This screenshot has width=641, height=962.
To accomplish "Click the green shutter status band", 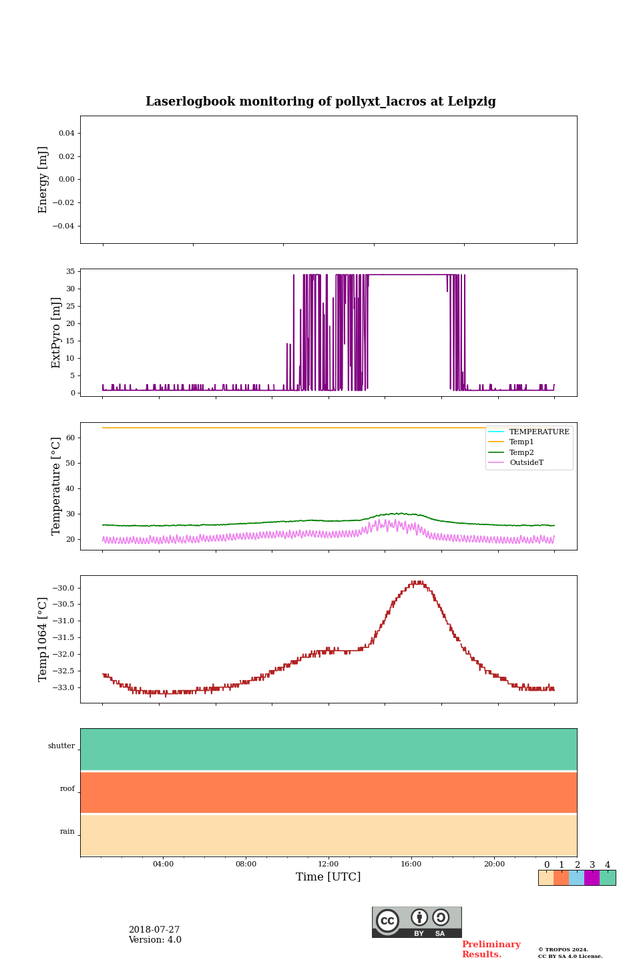I will pyautogui.click(x=329, y=750).
